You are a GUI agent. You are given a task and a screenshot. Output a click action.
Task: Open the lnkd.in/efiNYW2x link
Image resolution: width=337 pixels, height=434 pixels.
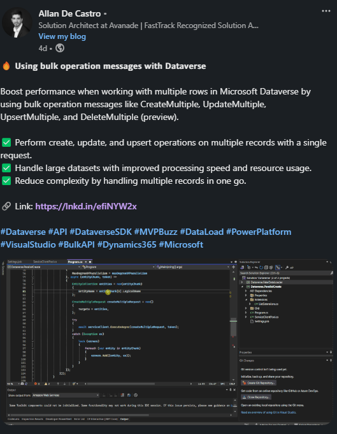coord(86,206)
